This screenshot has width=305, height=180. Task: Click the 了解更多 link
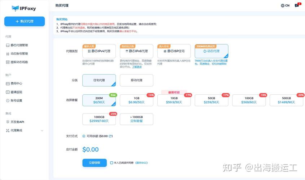[137, 67]
